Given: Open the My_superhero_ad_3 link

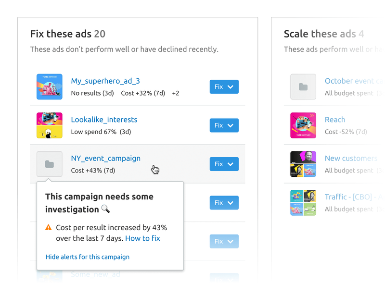Looking at the screenshot, I should [105, 81].
